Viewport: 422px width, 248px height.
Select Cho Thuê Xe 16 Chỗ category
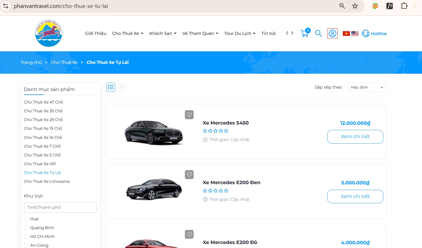(43, 137)
